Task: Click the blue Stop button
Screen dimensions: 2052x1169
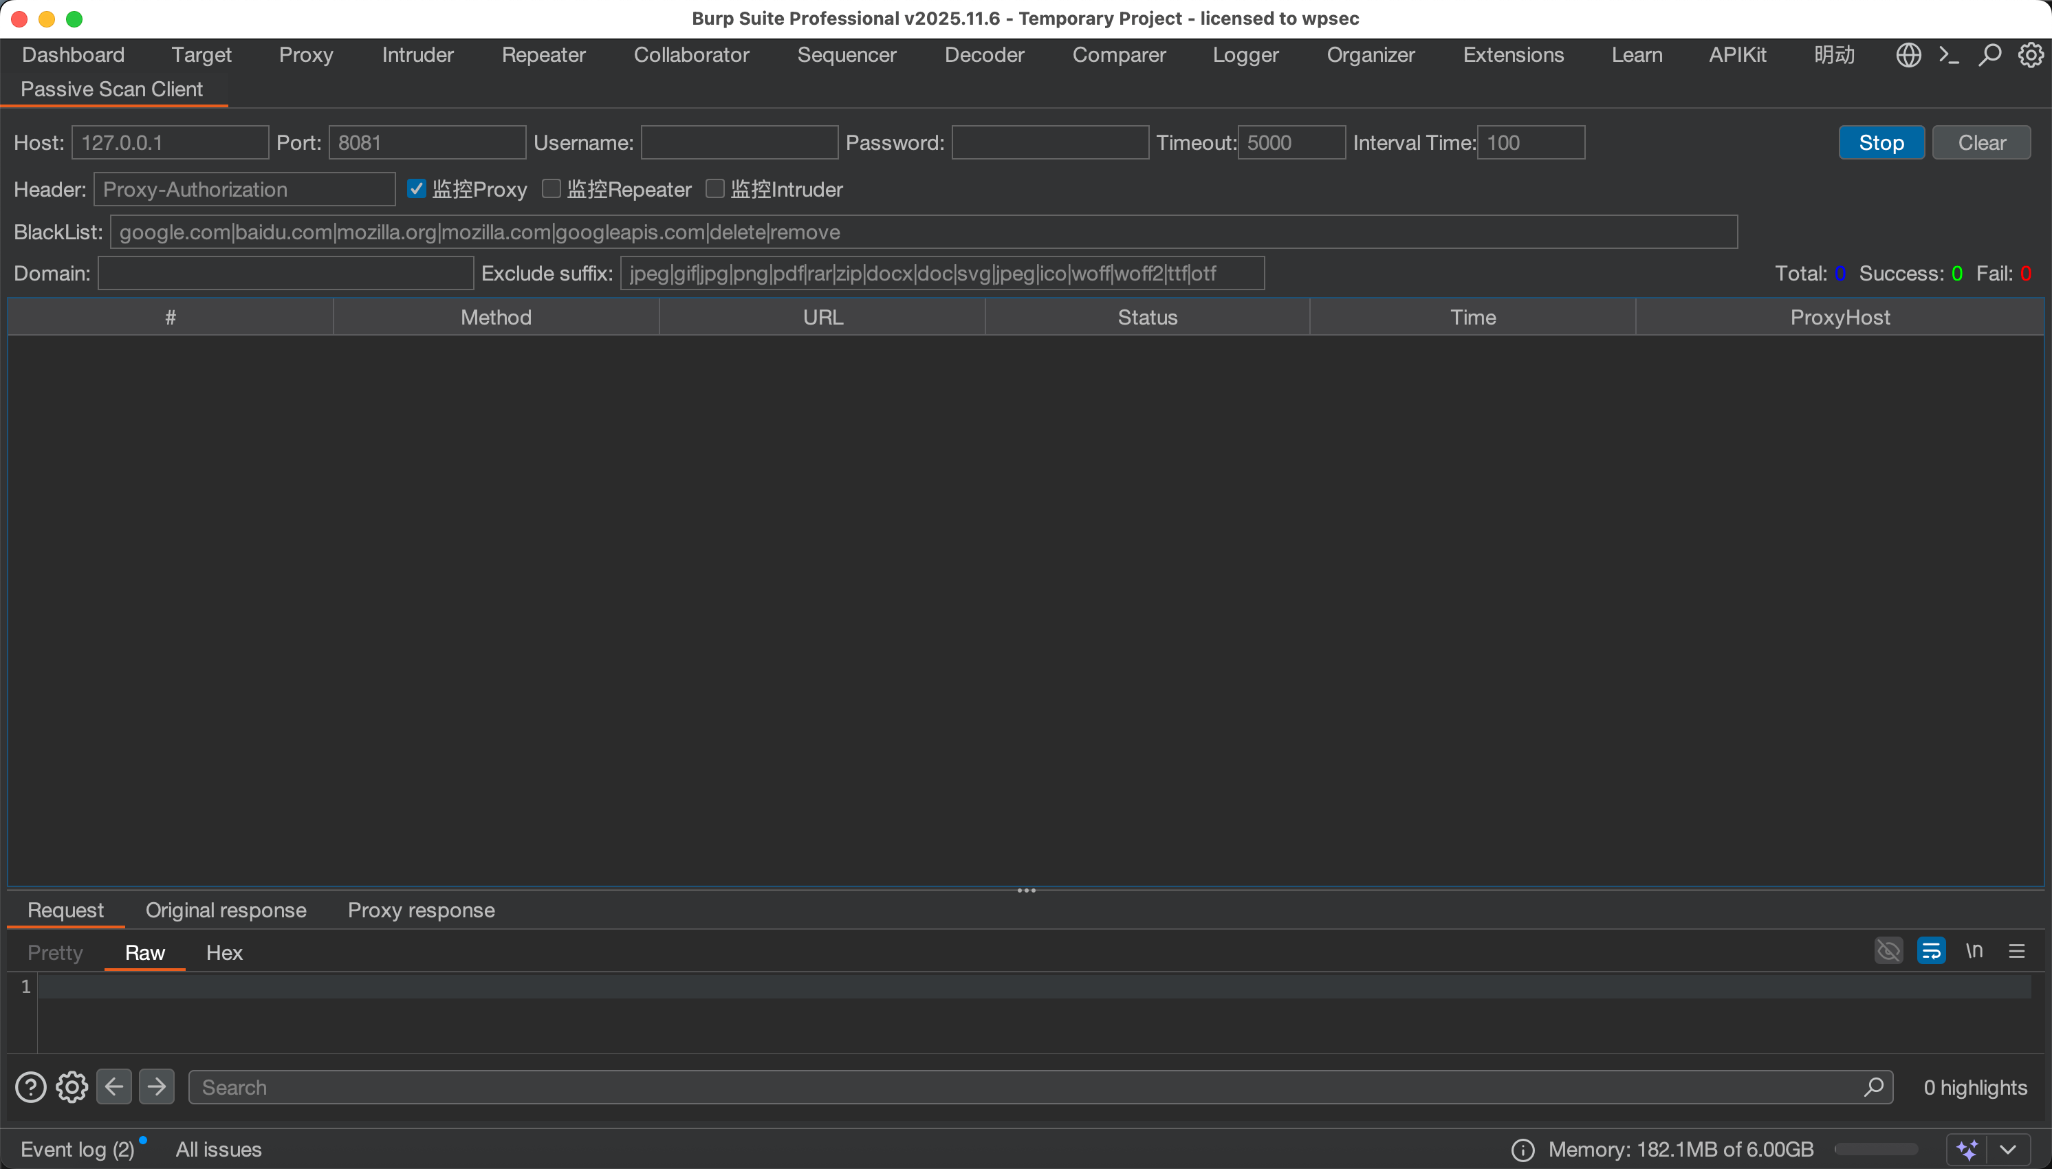Action: [x=1881, y=142]
